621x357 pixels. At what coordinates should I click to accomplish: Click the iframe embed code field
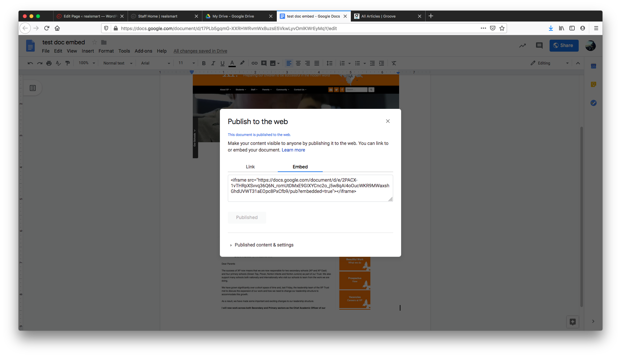(310, 188)
